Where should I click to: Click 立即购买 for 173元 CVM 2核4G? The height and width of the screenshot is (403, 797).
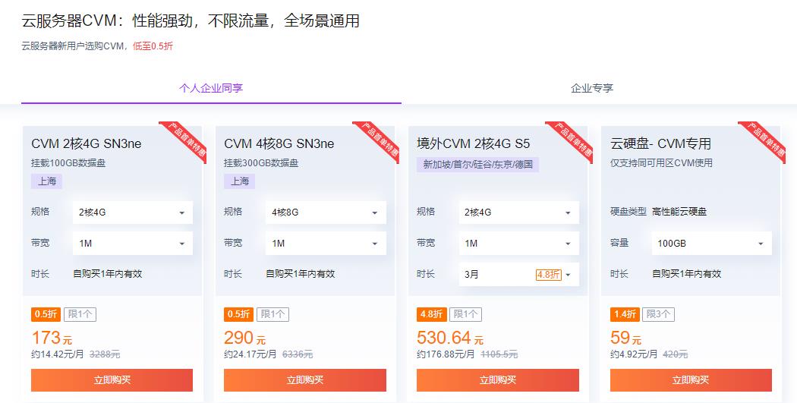[x=112, y=380]
